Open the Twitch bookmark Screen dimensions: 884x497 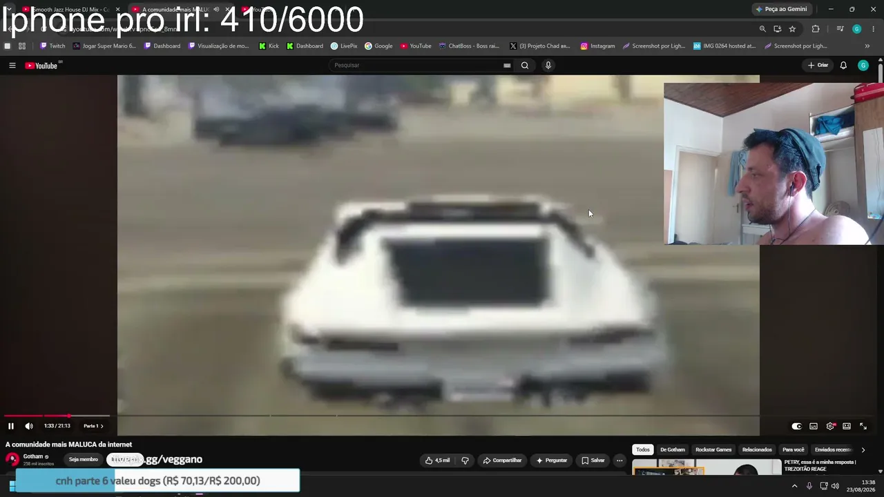point(52,46)
